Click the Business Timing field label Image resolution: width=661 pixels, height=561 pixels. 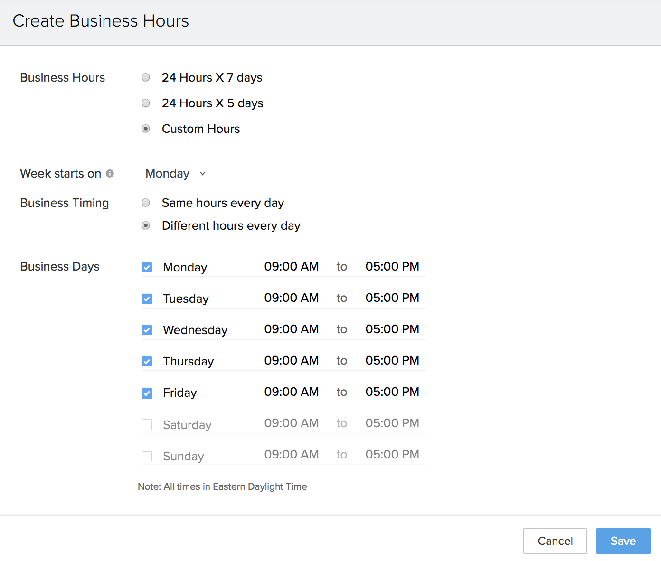tap(65, 203)
